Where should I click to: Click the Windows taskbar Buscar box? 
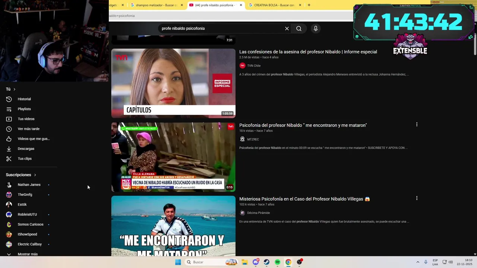pos(211,262)
